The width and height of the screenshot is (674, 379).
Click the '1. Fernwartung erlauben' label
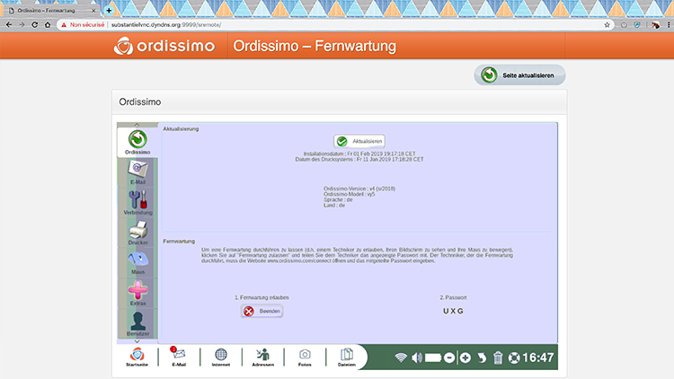262,297
